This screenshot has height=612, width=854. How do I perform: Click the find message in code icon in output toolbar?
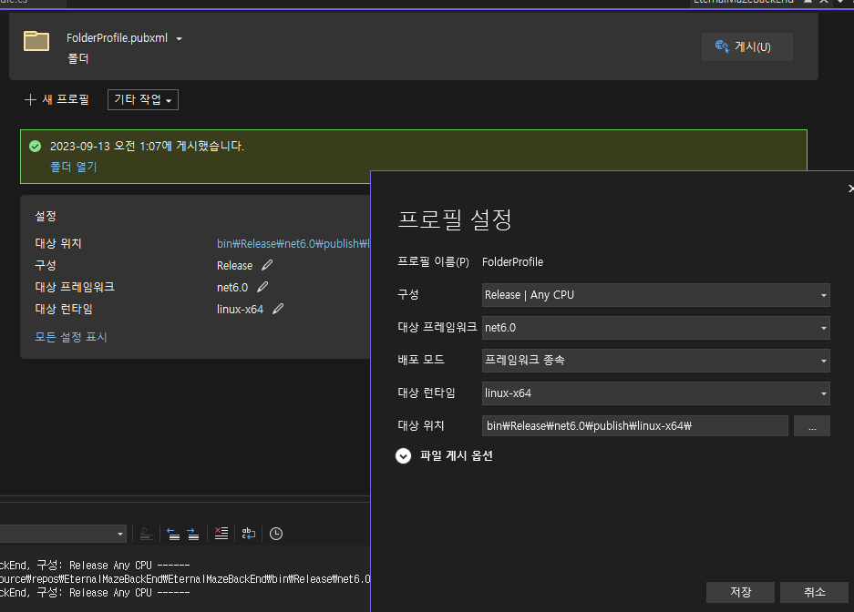146,534
